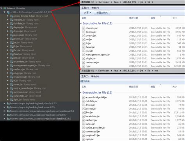Viewport: 185px width, 141px height.
Task: Expand Maven jackson-databind:2.9.7 library
Action: click(4, 119)
